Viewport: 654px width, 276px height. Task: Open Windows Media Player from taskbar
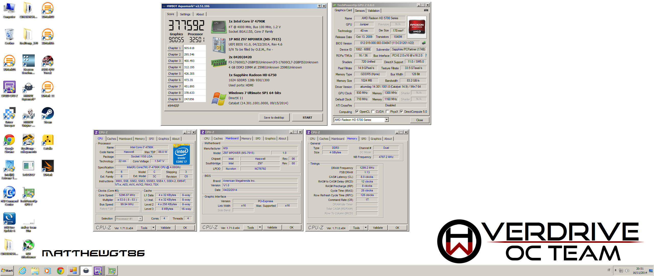tap(48, 271)
